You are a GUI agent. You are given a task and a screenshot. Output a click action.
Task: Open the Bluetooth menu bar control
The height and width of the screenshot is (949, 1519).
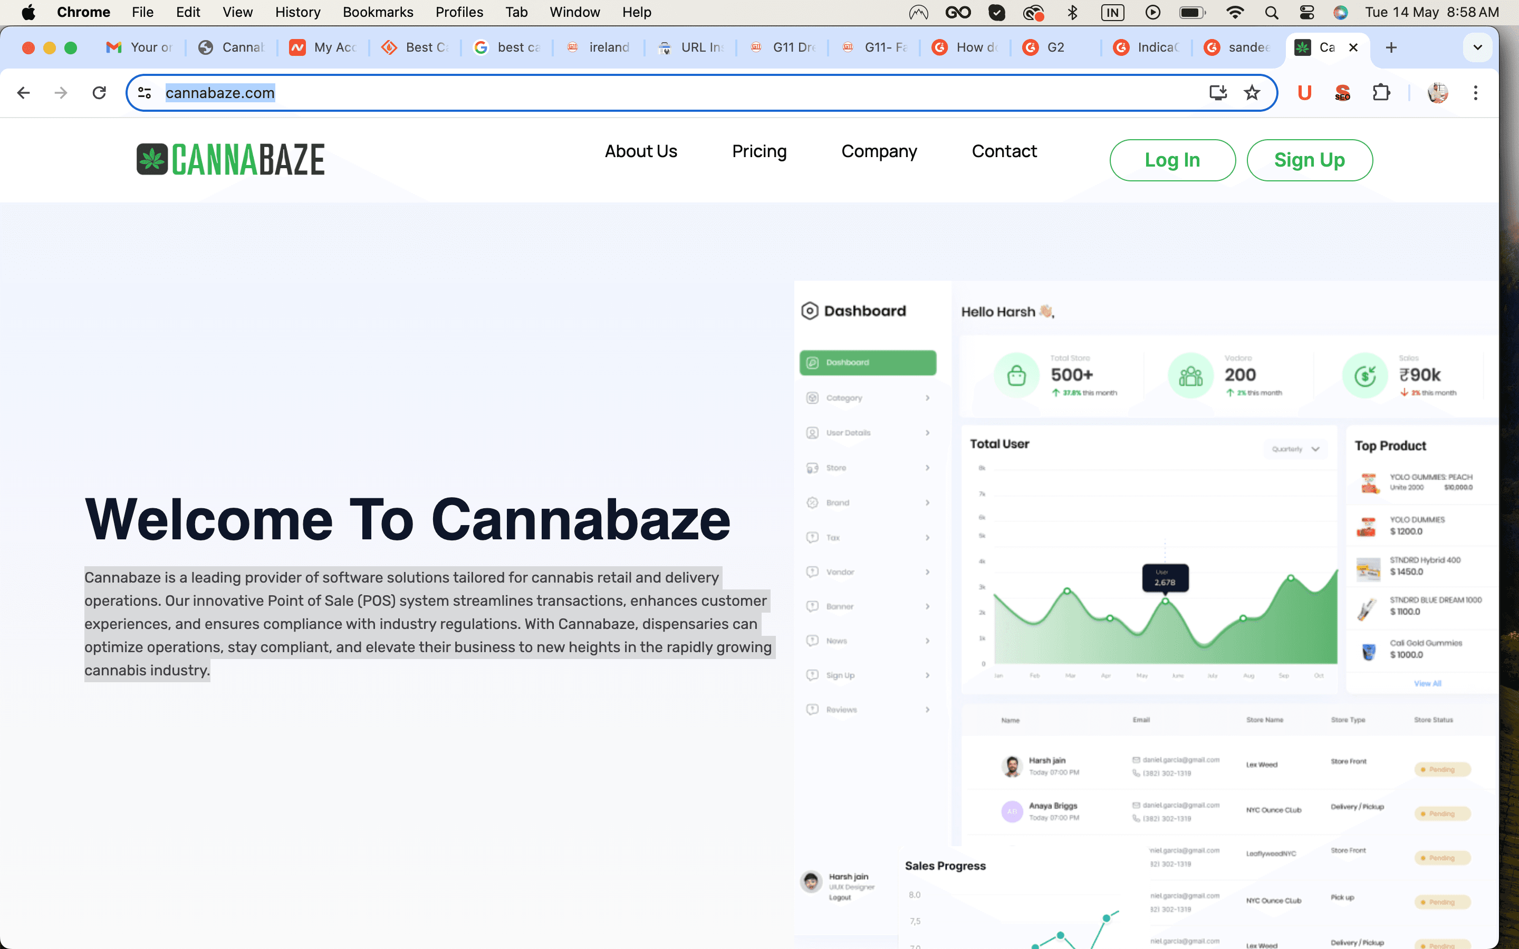pyautogui.click(x=1073, y=12)
